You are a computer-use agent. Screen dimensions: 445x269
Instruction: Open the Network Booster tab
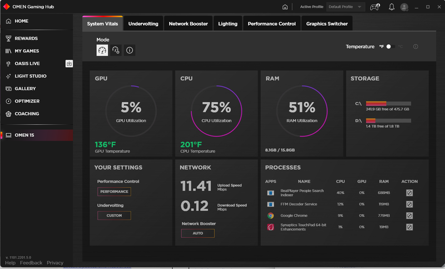click(189, 23)
